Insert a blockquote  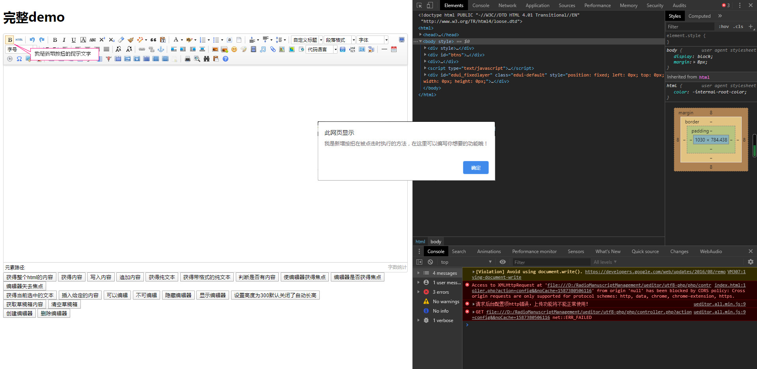[153, 40]
